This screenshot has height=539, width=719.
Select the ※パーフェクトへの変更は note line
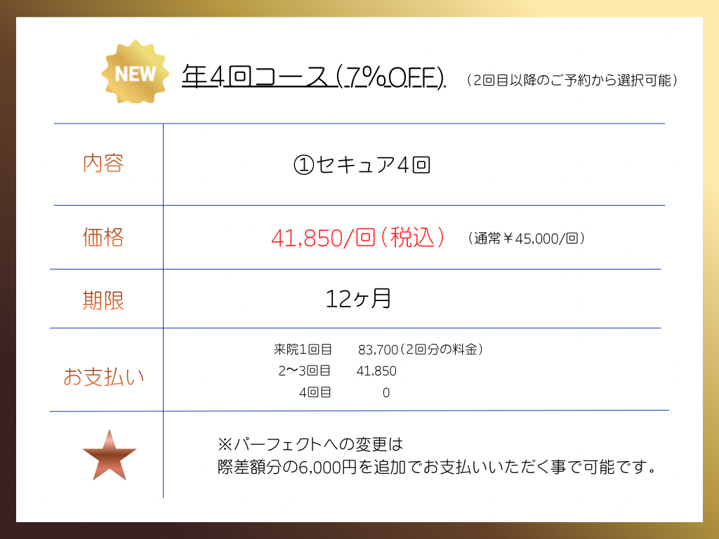click(310, 445)
